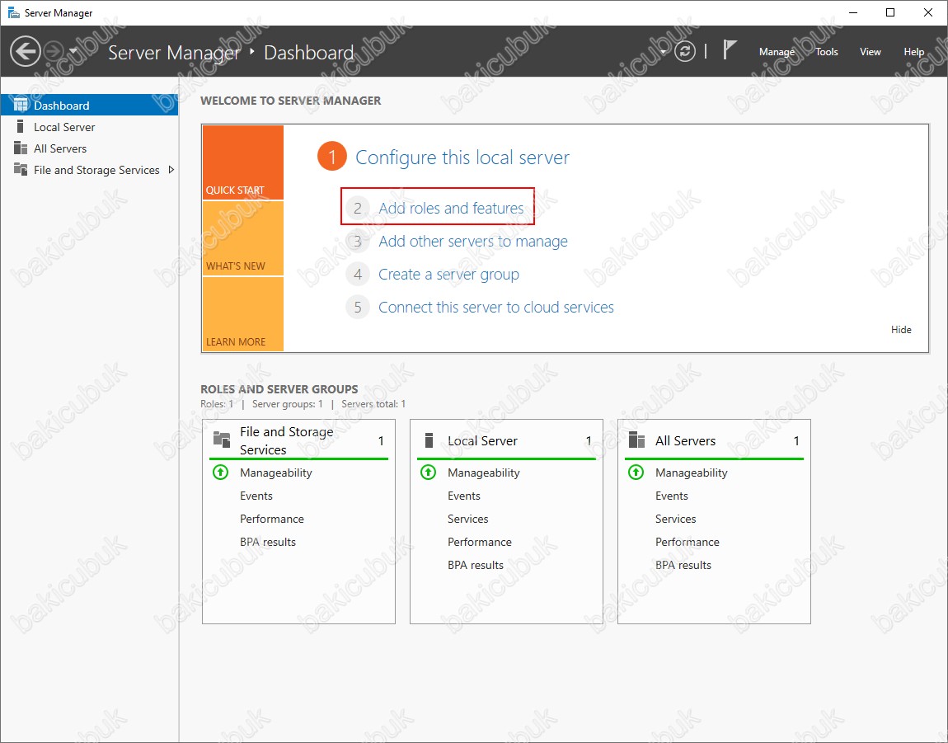This screenshot has width=948, height=743.
Task: Open the Help menu
Action: (x=913, y=51)
